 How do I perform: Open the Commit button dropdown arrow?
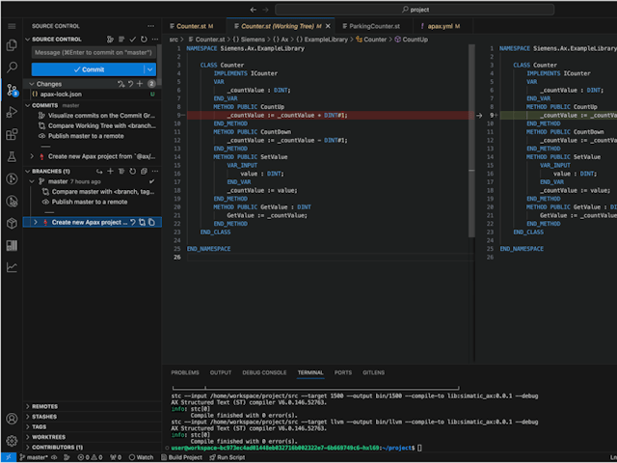(150, 69)
